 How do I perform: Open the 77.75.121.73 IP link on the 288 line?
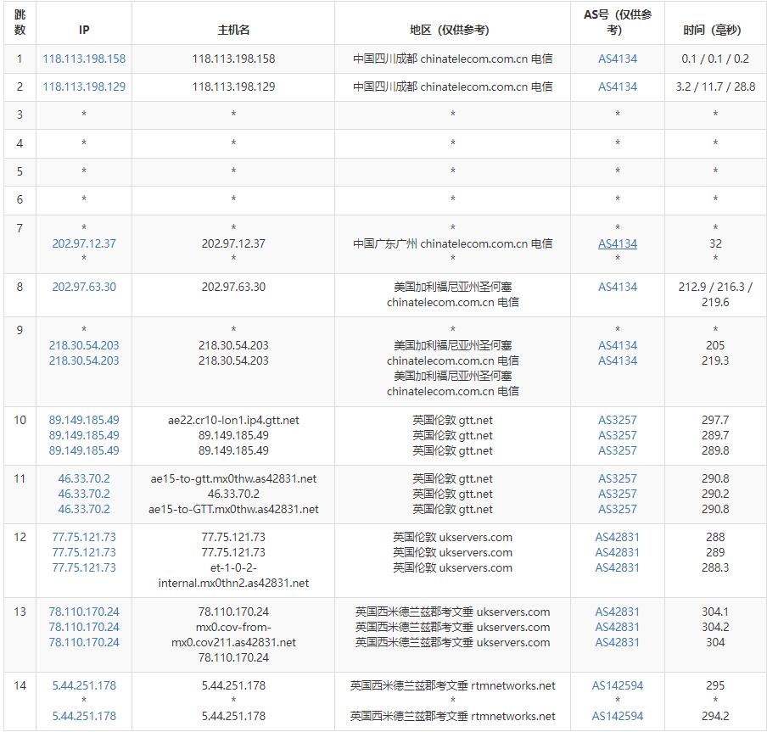point(84,537)
